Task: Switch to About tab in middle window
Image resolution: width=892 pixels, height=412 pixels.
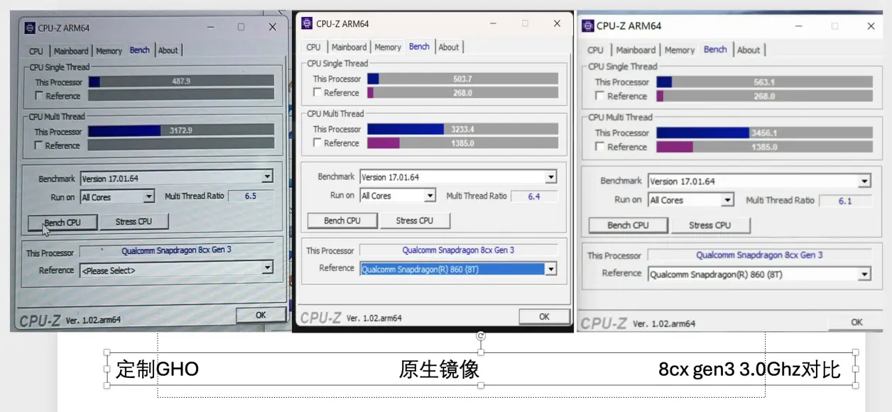Action: tap(449, 48)
